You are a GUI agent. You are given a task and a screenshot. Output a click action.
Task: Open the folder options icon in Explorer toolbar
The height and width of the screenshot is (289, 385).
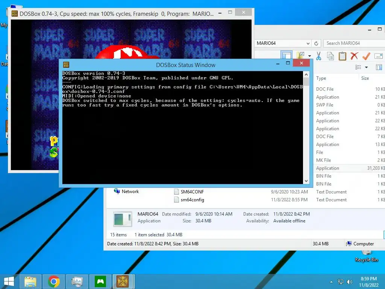pyautogui.click(x=300, y=56)
